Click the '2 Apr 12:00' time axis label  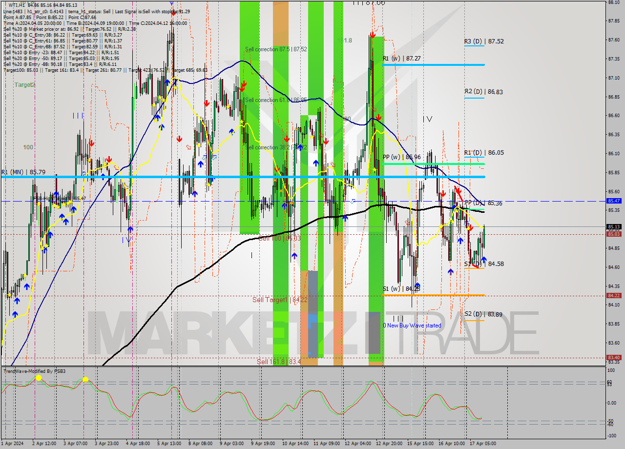point(44,444)
